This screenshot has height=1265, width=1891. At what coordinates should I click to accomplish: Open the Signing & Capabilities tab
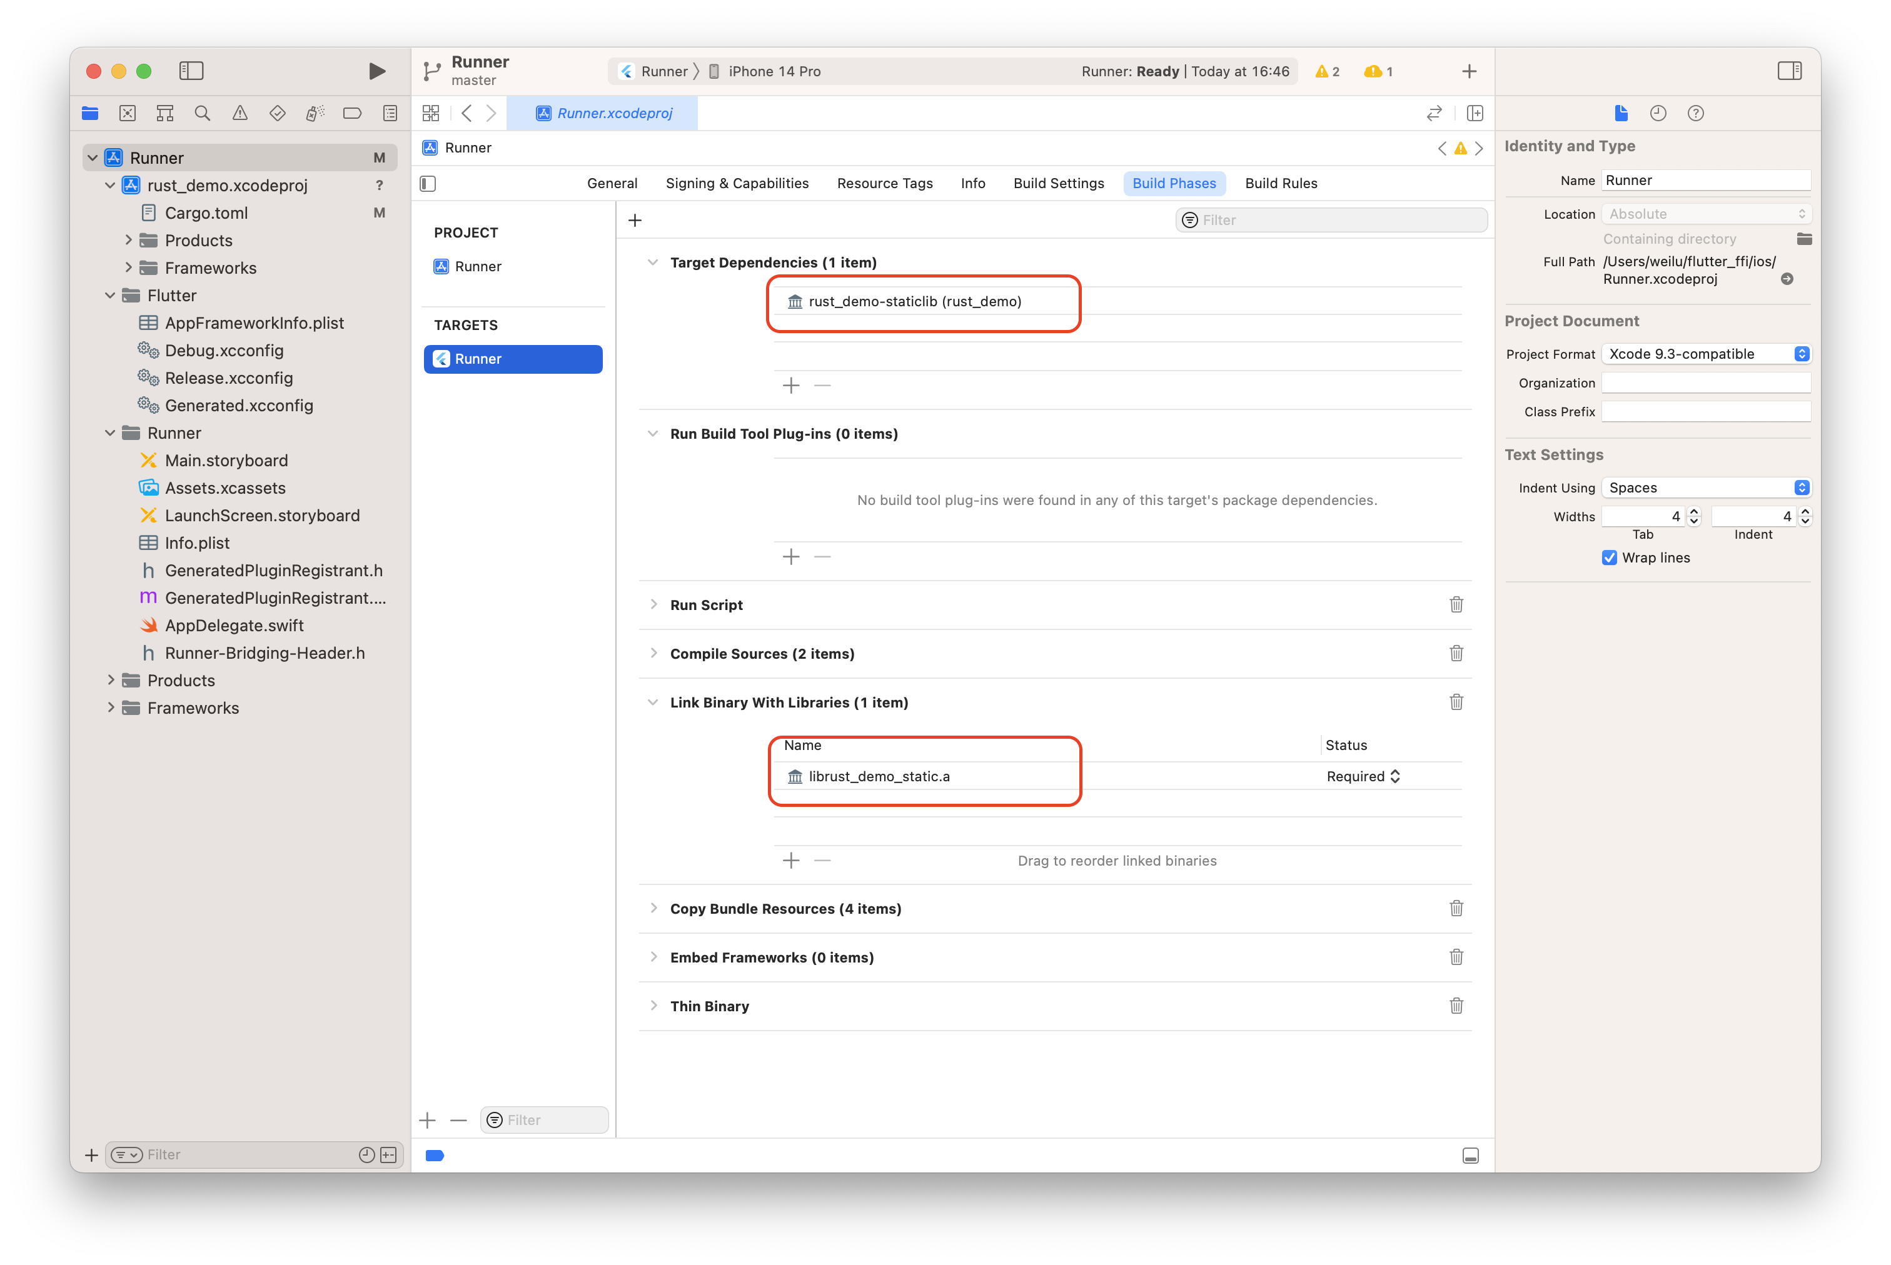coord(736,183)
